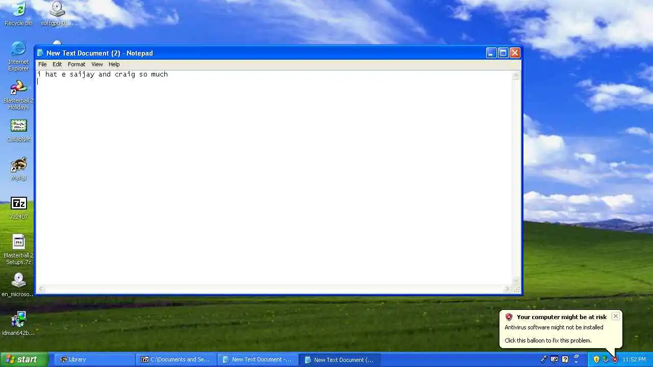Click the Notepad window resize grip corner
This screenshot has width=653, height=367.
(x=516, y=289)
